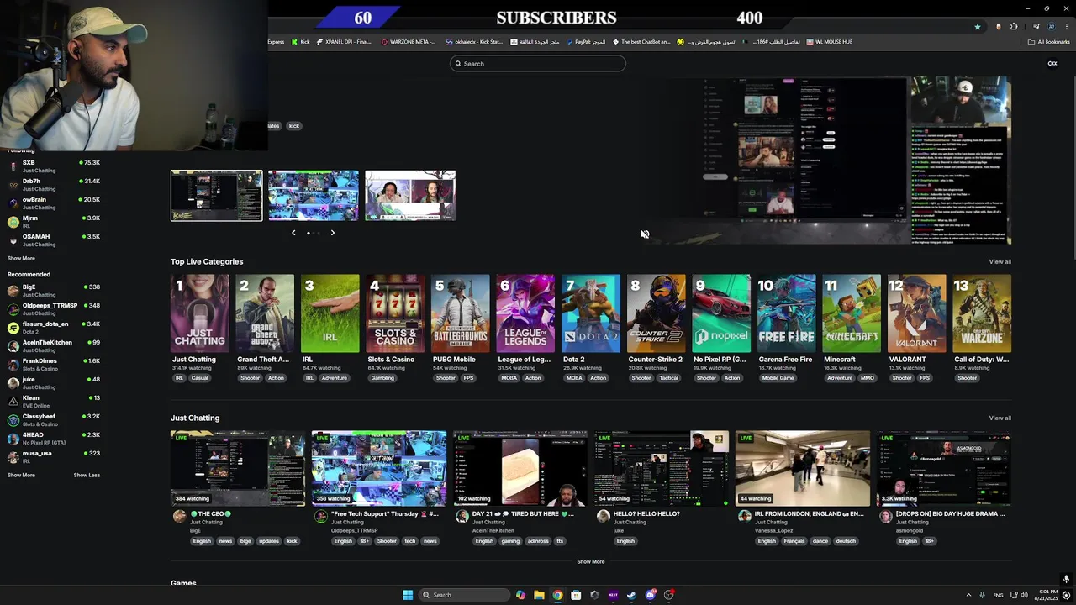1076x605 pixels.
Task: Click fissure_dota_en avatar in Recommended
Action: click(x=13, y=328)
